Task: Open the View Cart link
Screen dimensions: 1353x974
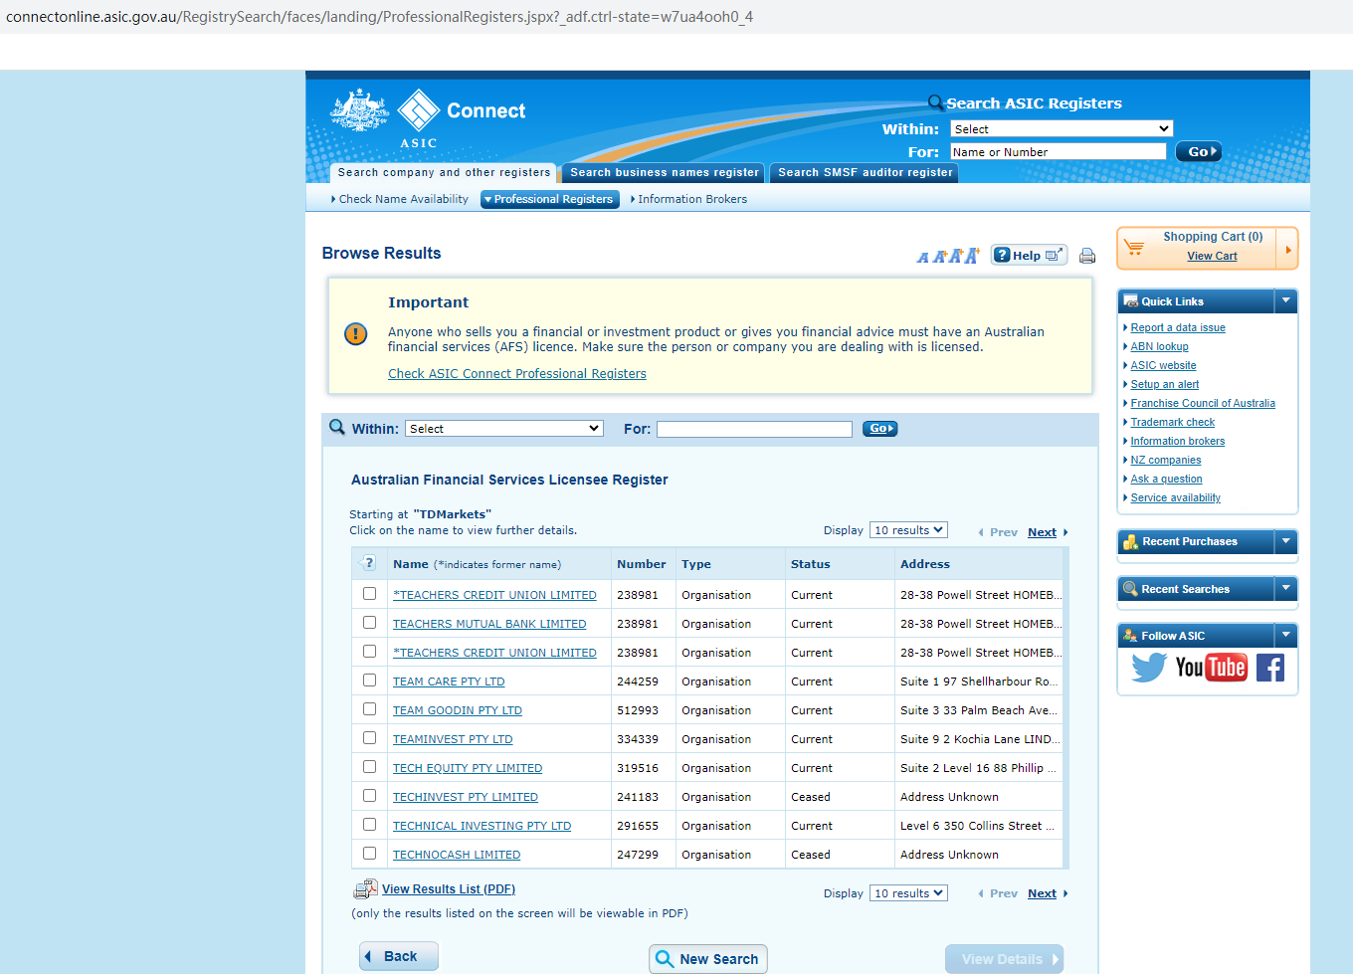Action: [1212, 256]
